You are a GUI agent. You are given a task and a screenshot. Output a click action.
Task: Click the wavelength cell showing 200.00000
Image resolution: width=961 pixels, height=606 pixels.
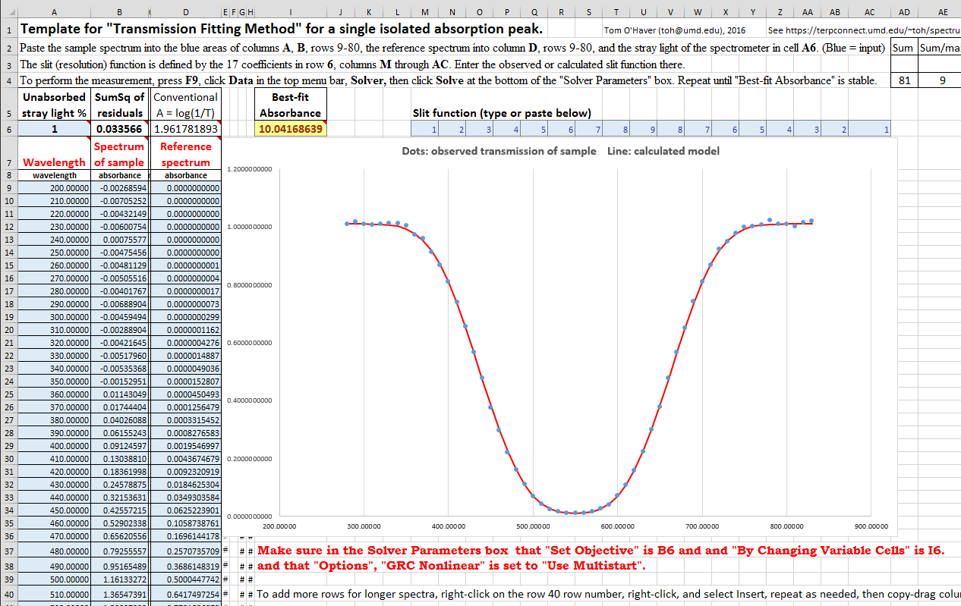click(x=54, y=188)
